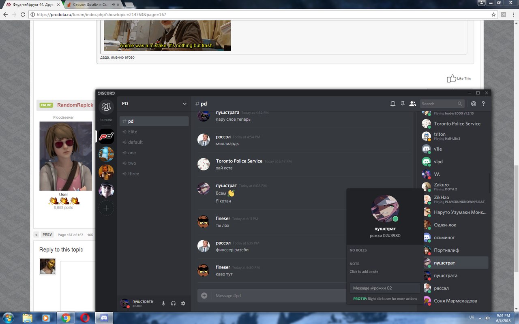Select the default voice channel
Screen dimensions: 519x324
(x=135, y=142)
